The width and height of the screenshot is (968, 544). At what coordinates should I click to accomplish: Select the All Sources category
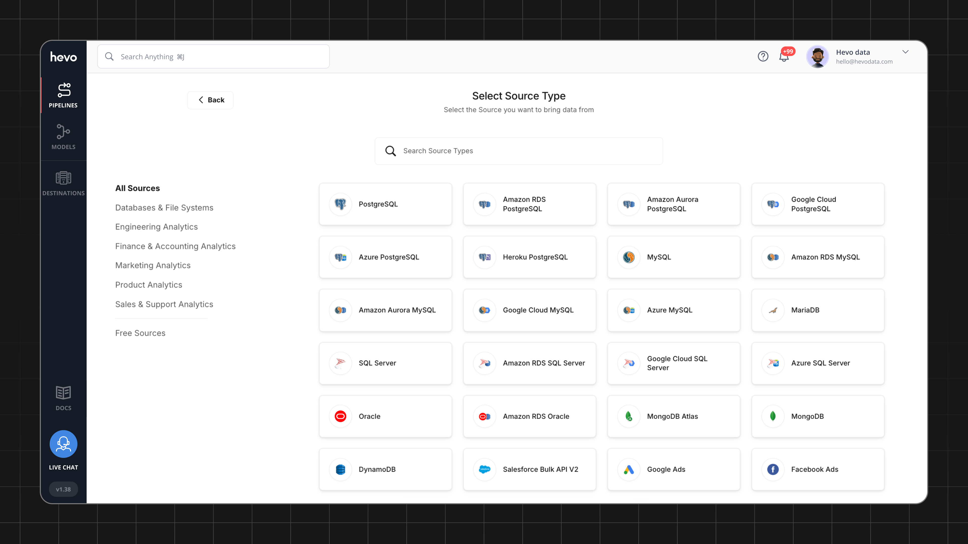coord(138,188)
